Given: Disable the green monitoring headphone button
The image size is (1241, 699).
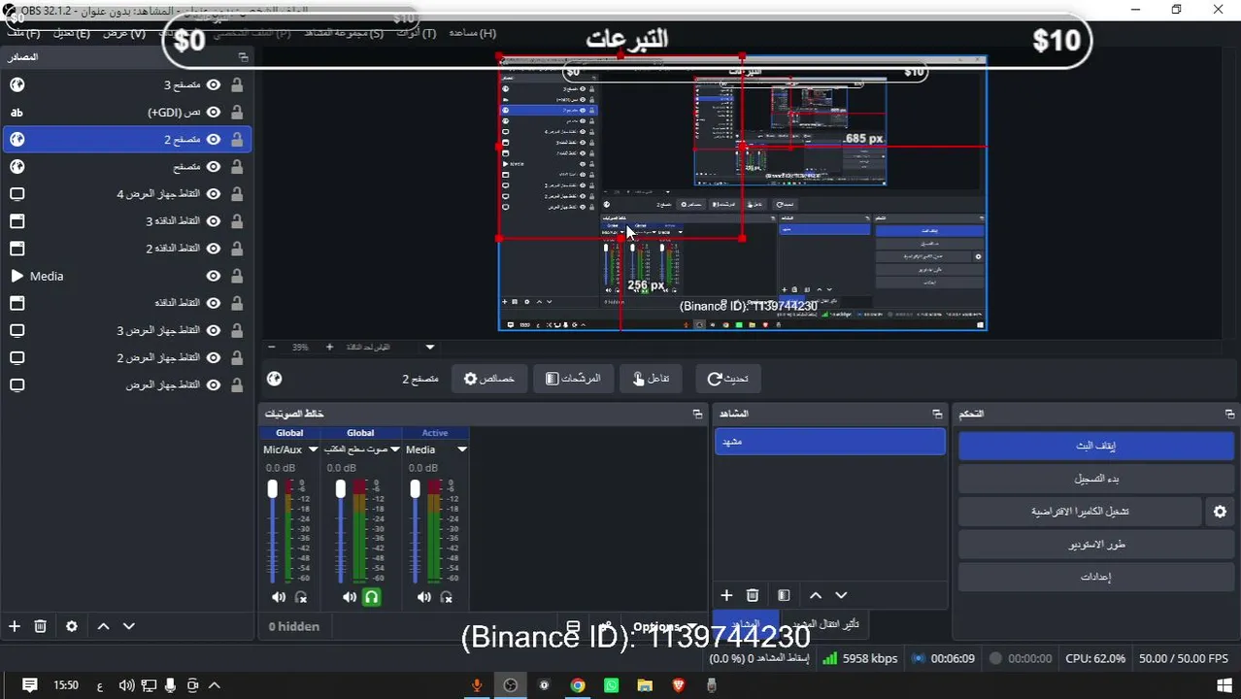Looking at the screenshot, I should [371, 597].
